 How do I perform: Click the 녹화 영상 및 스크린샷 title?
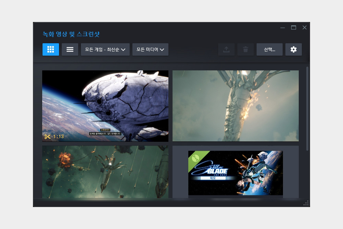click(71, 34)
